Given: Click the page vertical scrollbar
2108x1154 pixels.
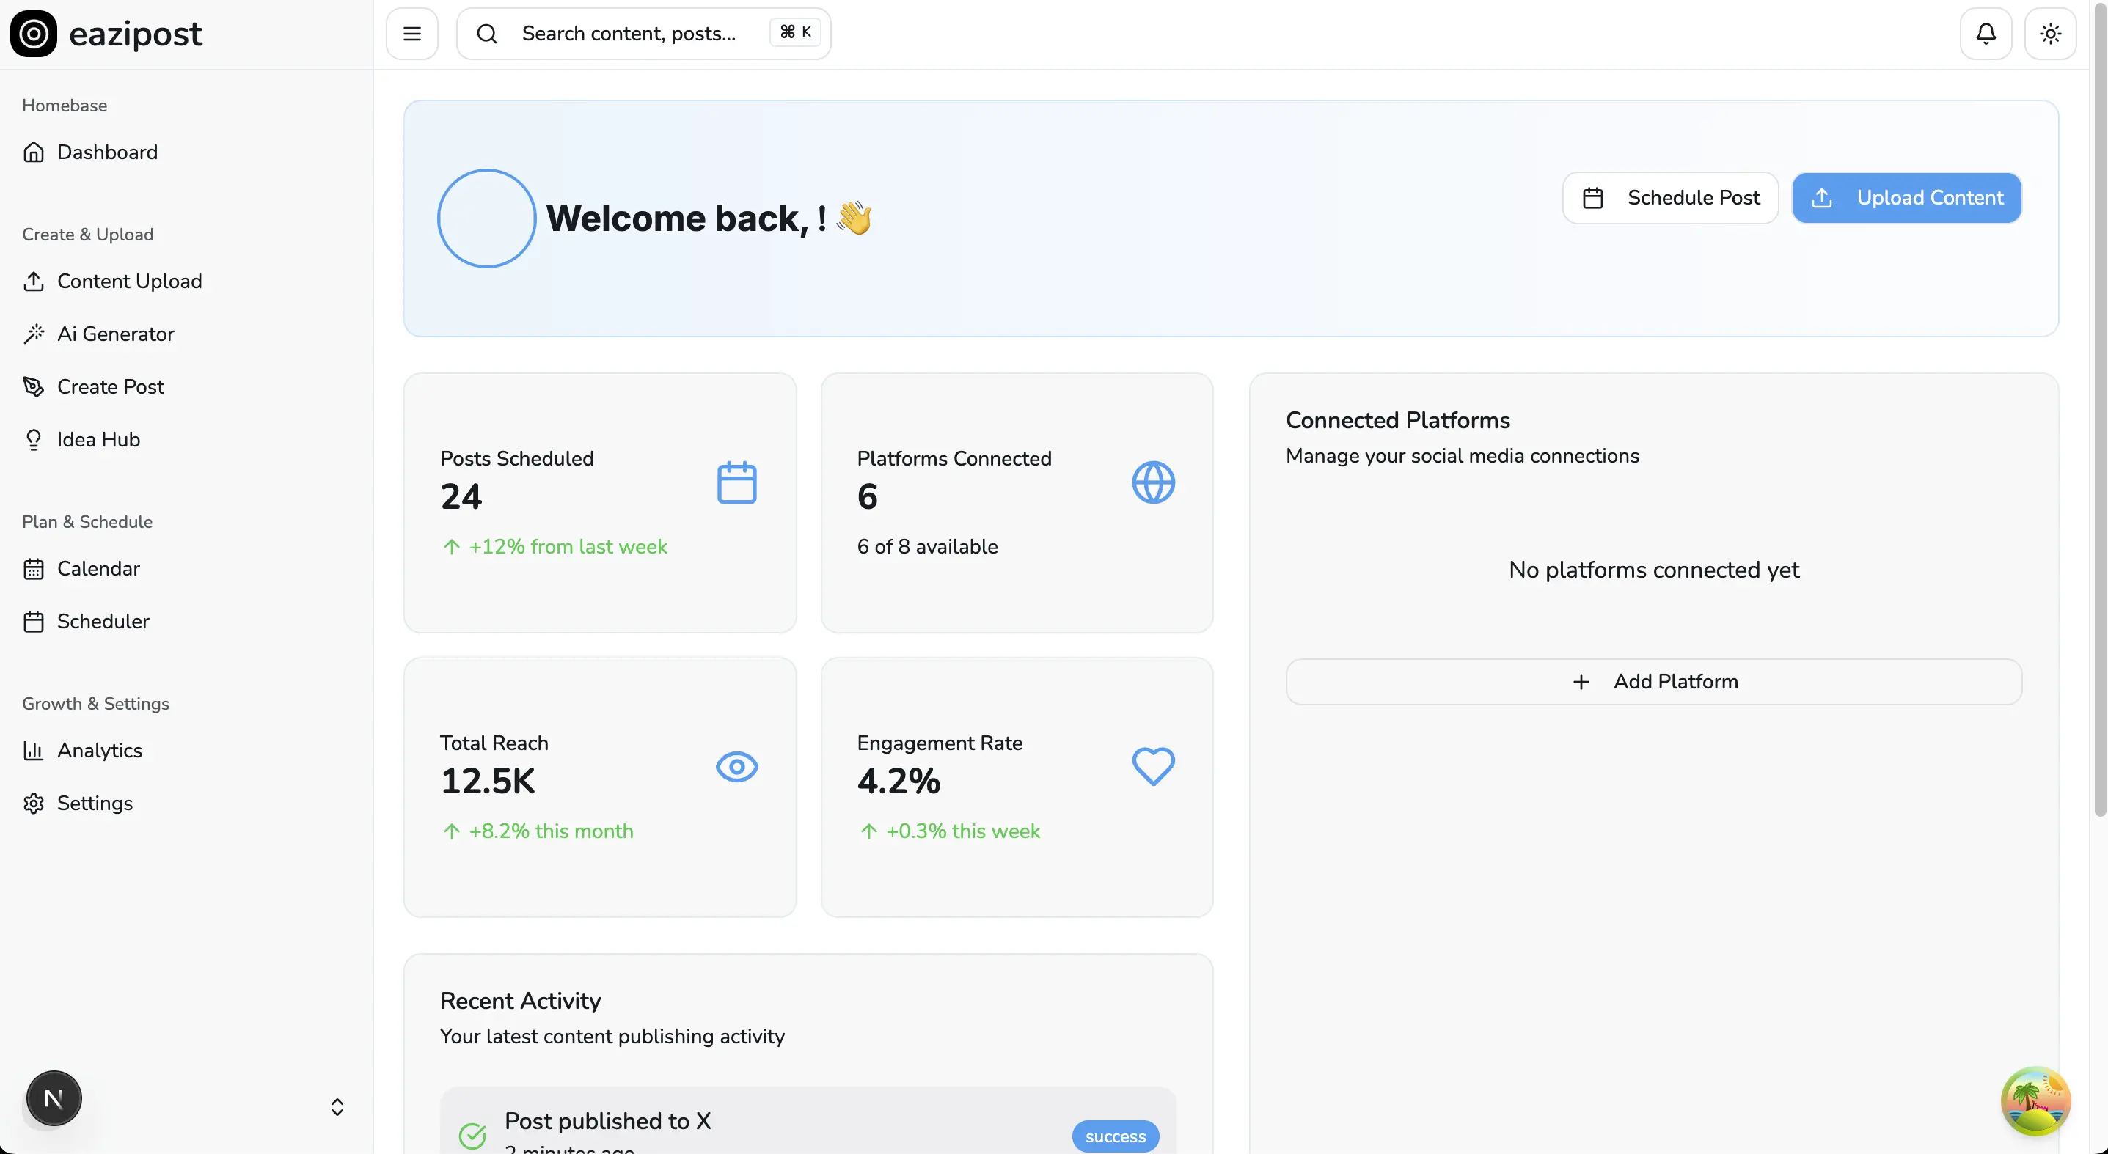Looking at the screenshot, I should (x=2100, y=409).
